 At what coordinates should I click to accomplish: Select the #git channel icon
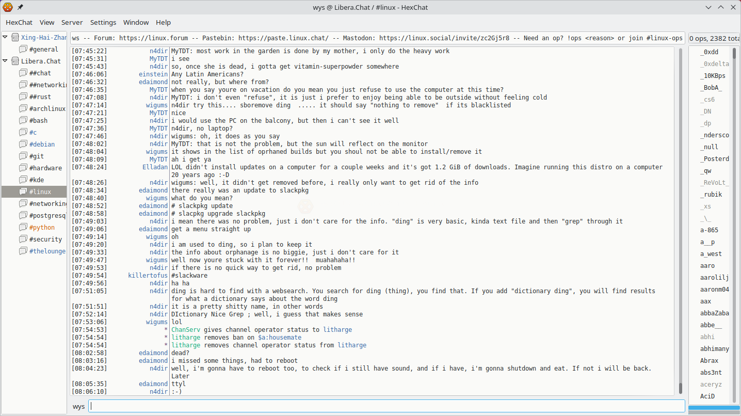pyautogui.click(x=23, y=156)
